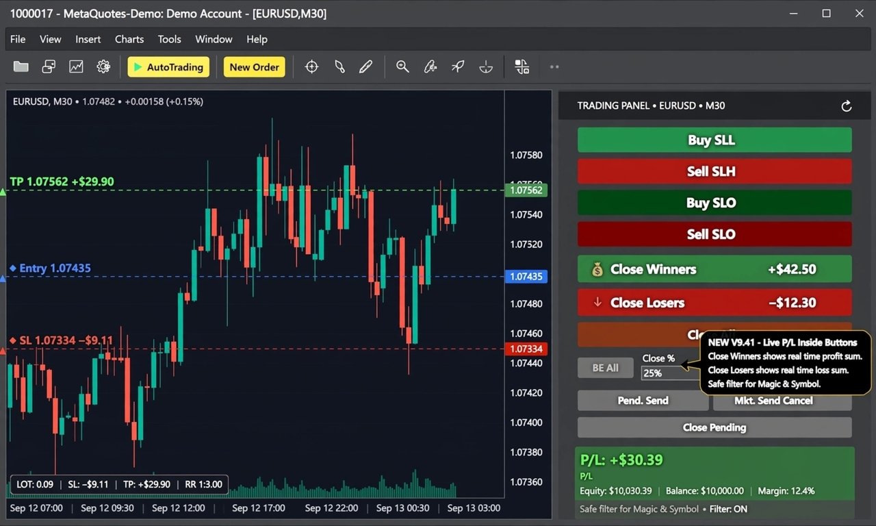The width and height of the screenshot is (876, 526).
Task: Click the Sell SLH button
Action: 714,171
